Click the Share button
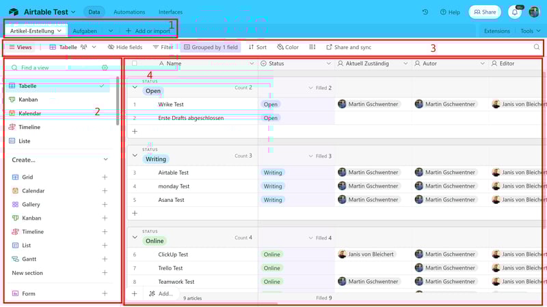This screenshot has height=307, width=547. point(485,12)
